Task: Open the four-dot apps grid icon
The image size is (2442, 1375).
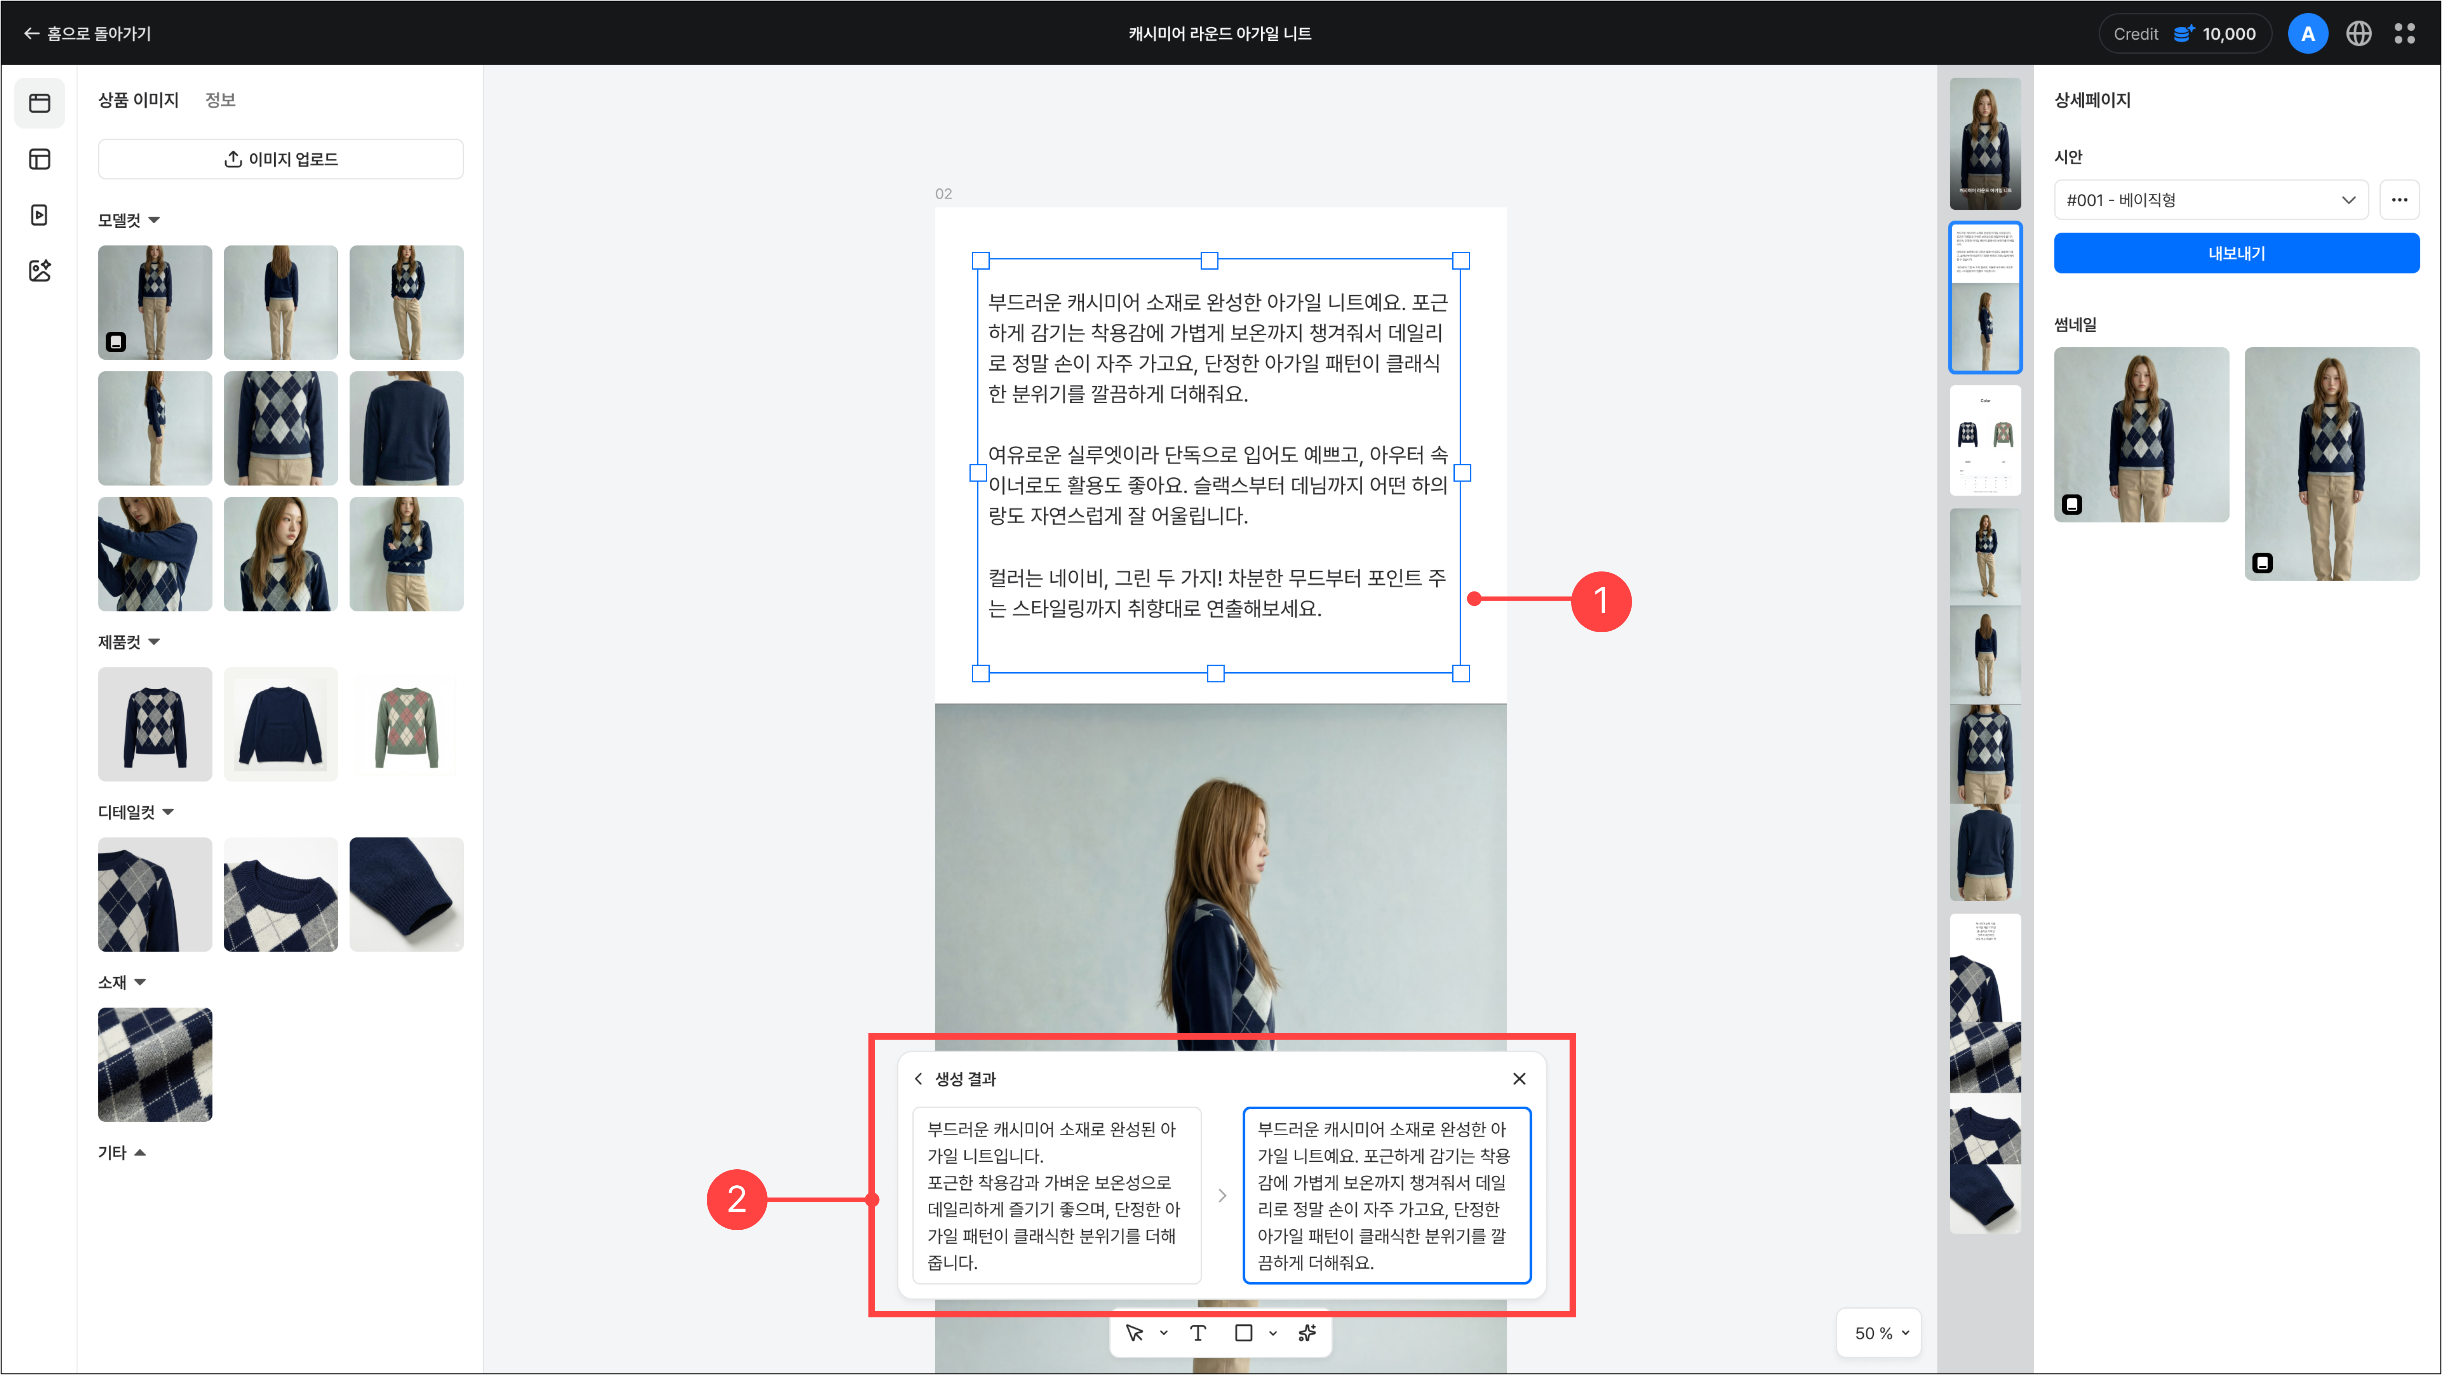Action: [2405, 34]
